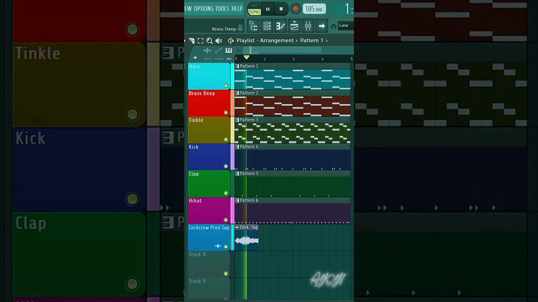Screen dimensions: 538x302
Task: Mute the Clap track
Action: (226, 193)
